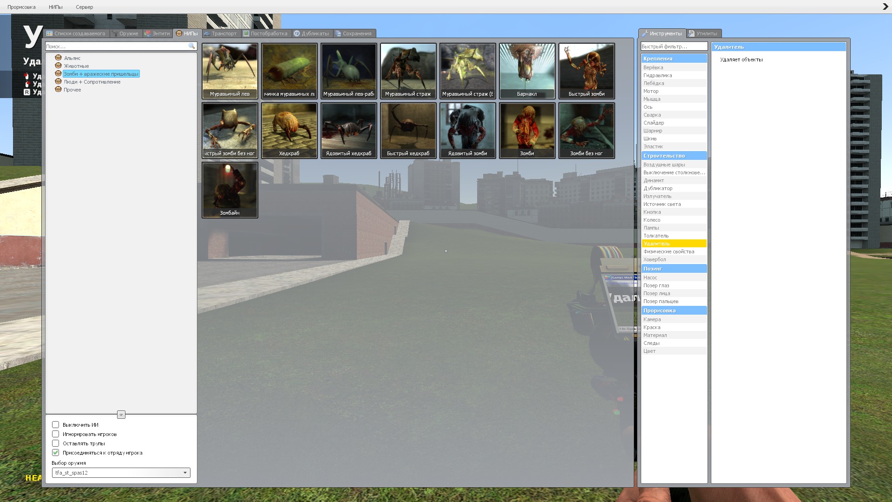The height and width of the screenshot is (502, 892).
Task: Select the Альянс NPC category
Action: 72,58
